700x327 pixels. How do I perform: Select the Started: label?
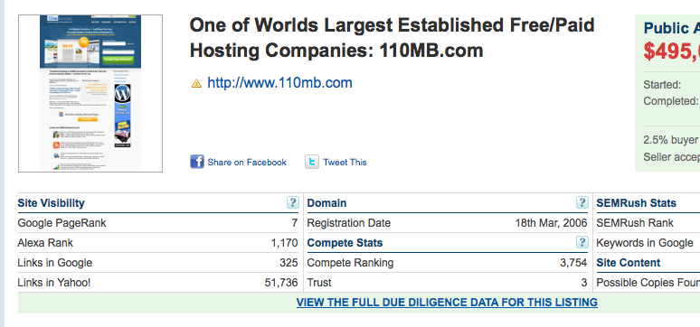(662, 85)
